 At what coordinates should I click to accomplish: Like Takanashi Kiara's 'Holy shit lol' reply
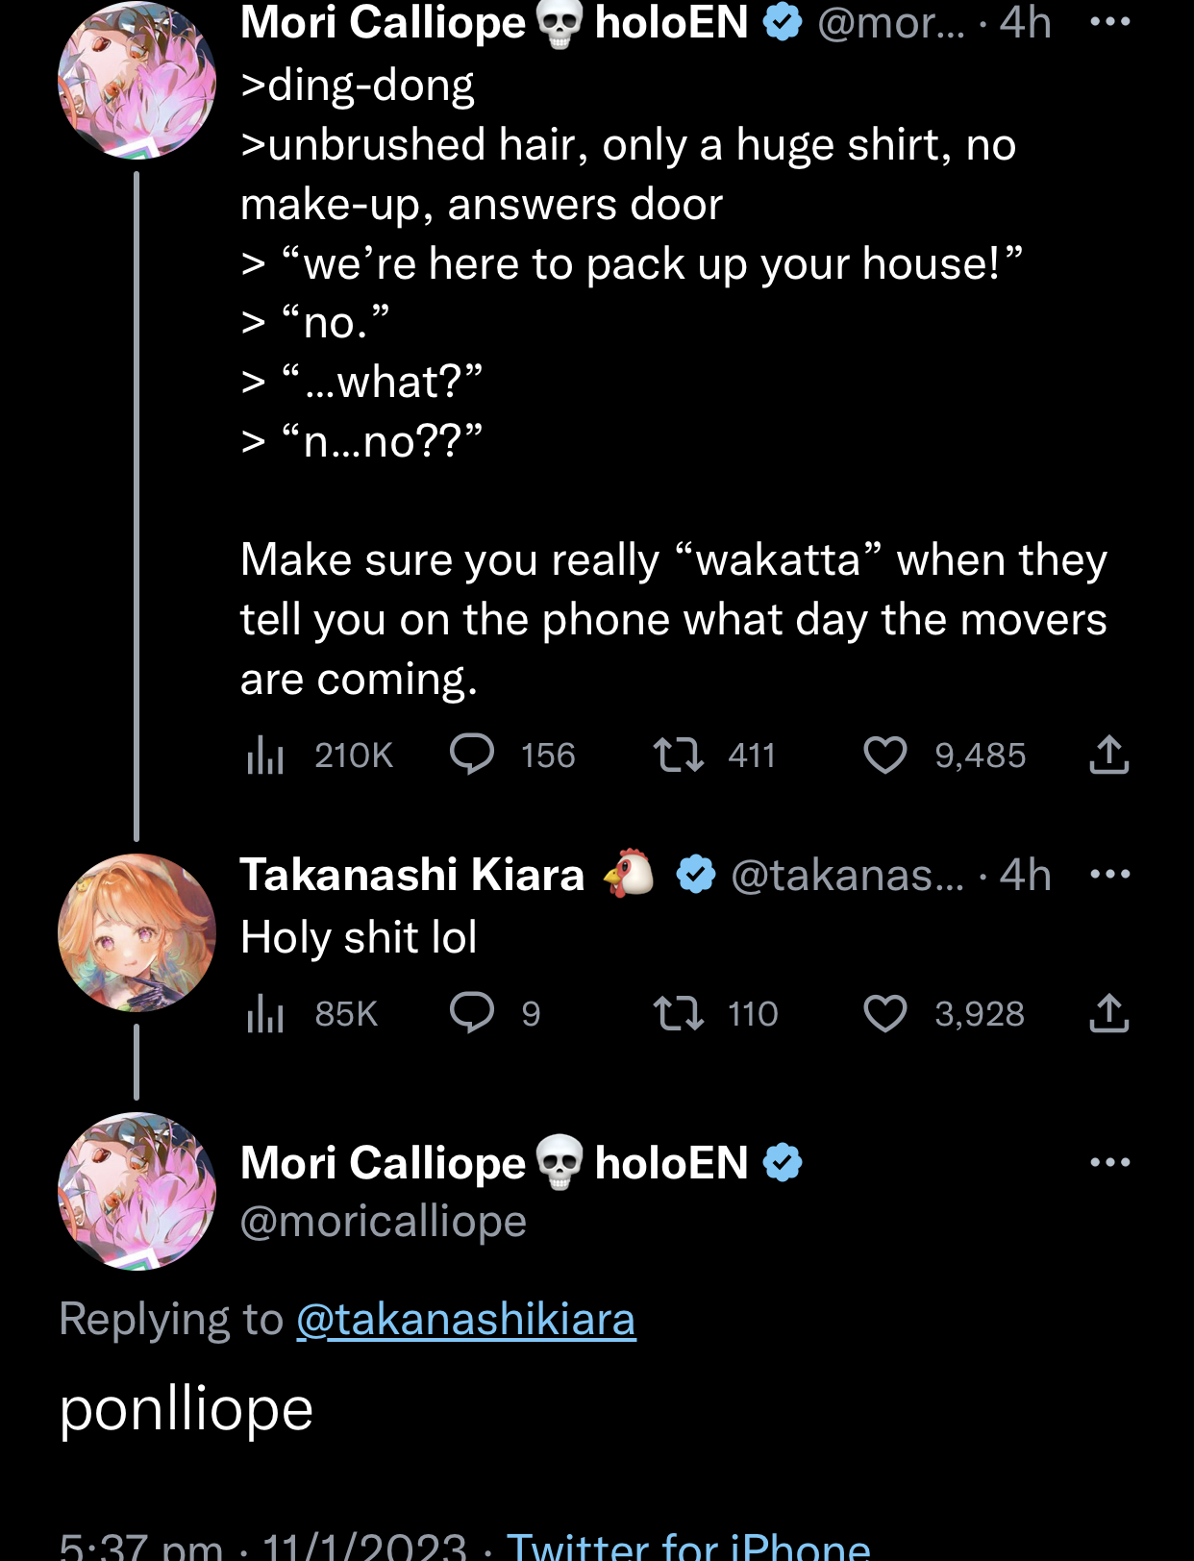point(884,1013)
